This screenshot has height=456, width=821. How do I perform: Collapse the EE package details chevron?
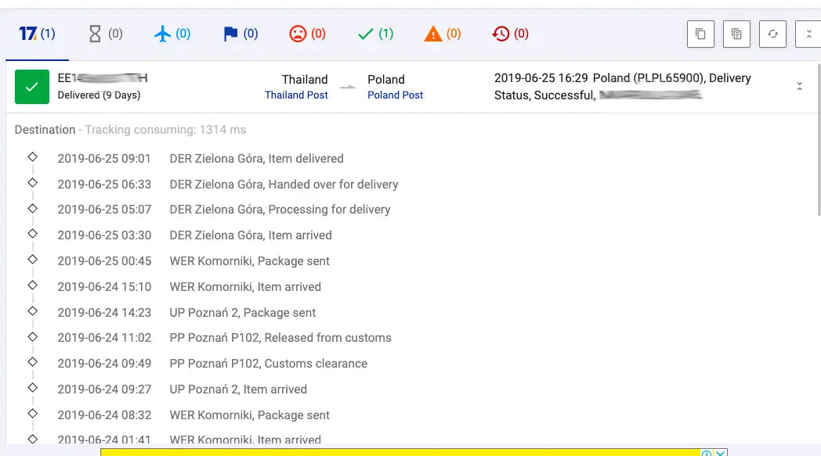click(x=800, y=86)
